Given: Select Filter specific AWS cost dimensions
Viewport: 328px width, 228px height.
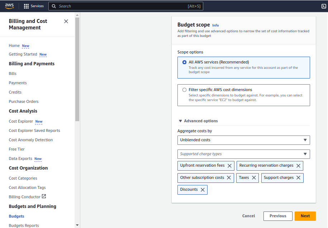Looking at the screenshot, I should point(185,90).
